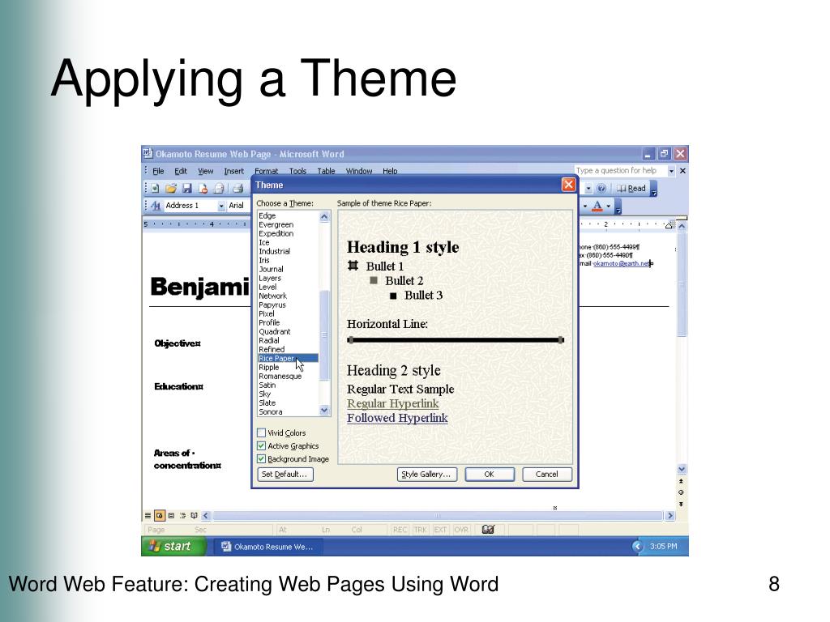Click the okamoto@earth.net email link
This screenshot has width=830, height=622.
click(622, 263)
